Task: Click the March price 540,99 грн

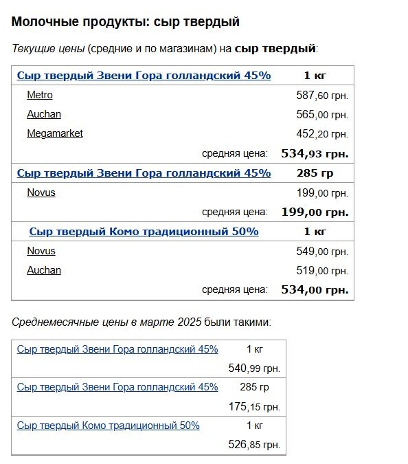Action: pos(254,368)
